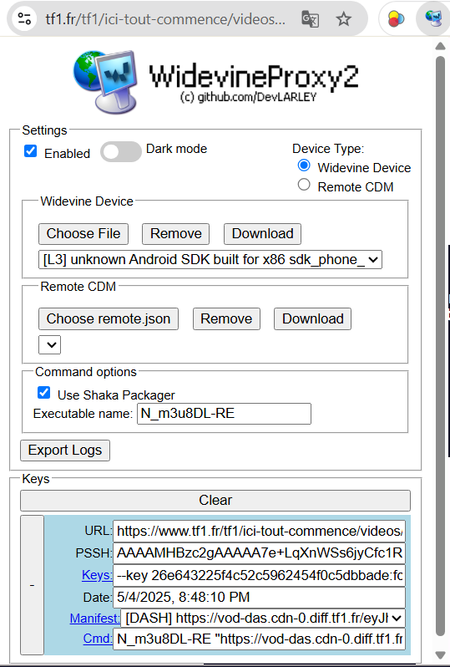Screen dimensions: 450x667
Task: Open the site information icon in address bar
Action: point(24,18)
